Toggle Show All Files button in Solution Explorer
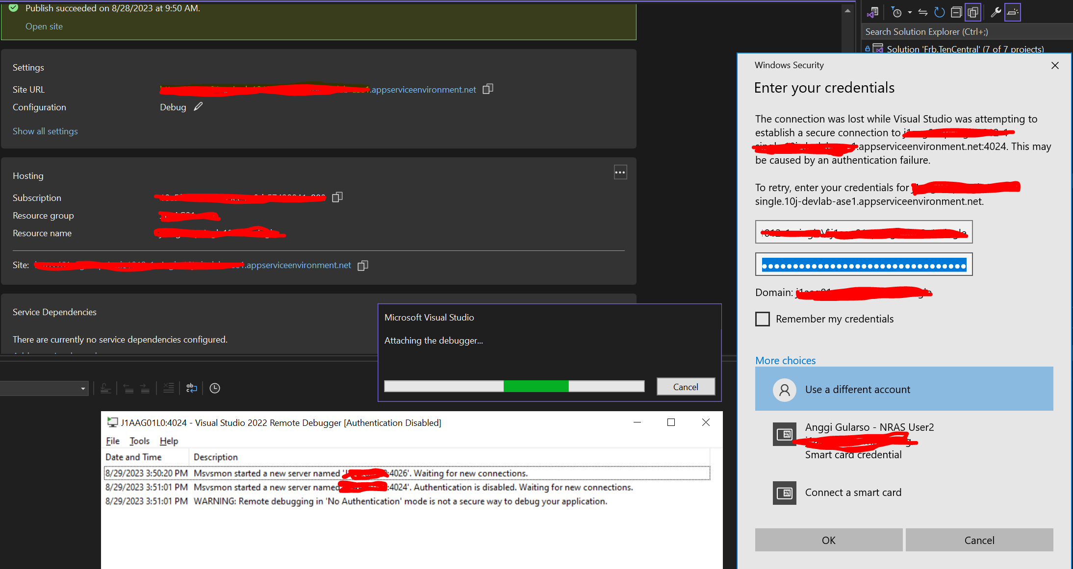The height and width of the screenshot is (569, 1073). pos(973,13)
